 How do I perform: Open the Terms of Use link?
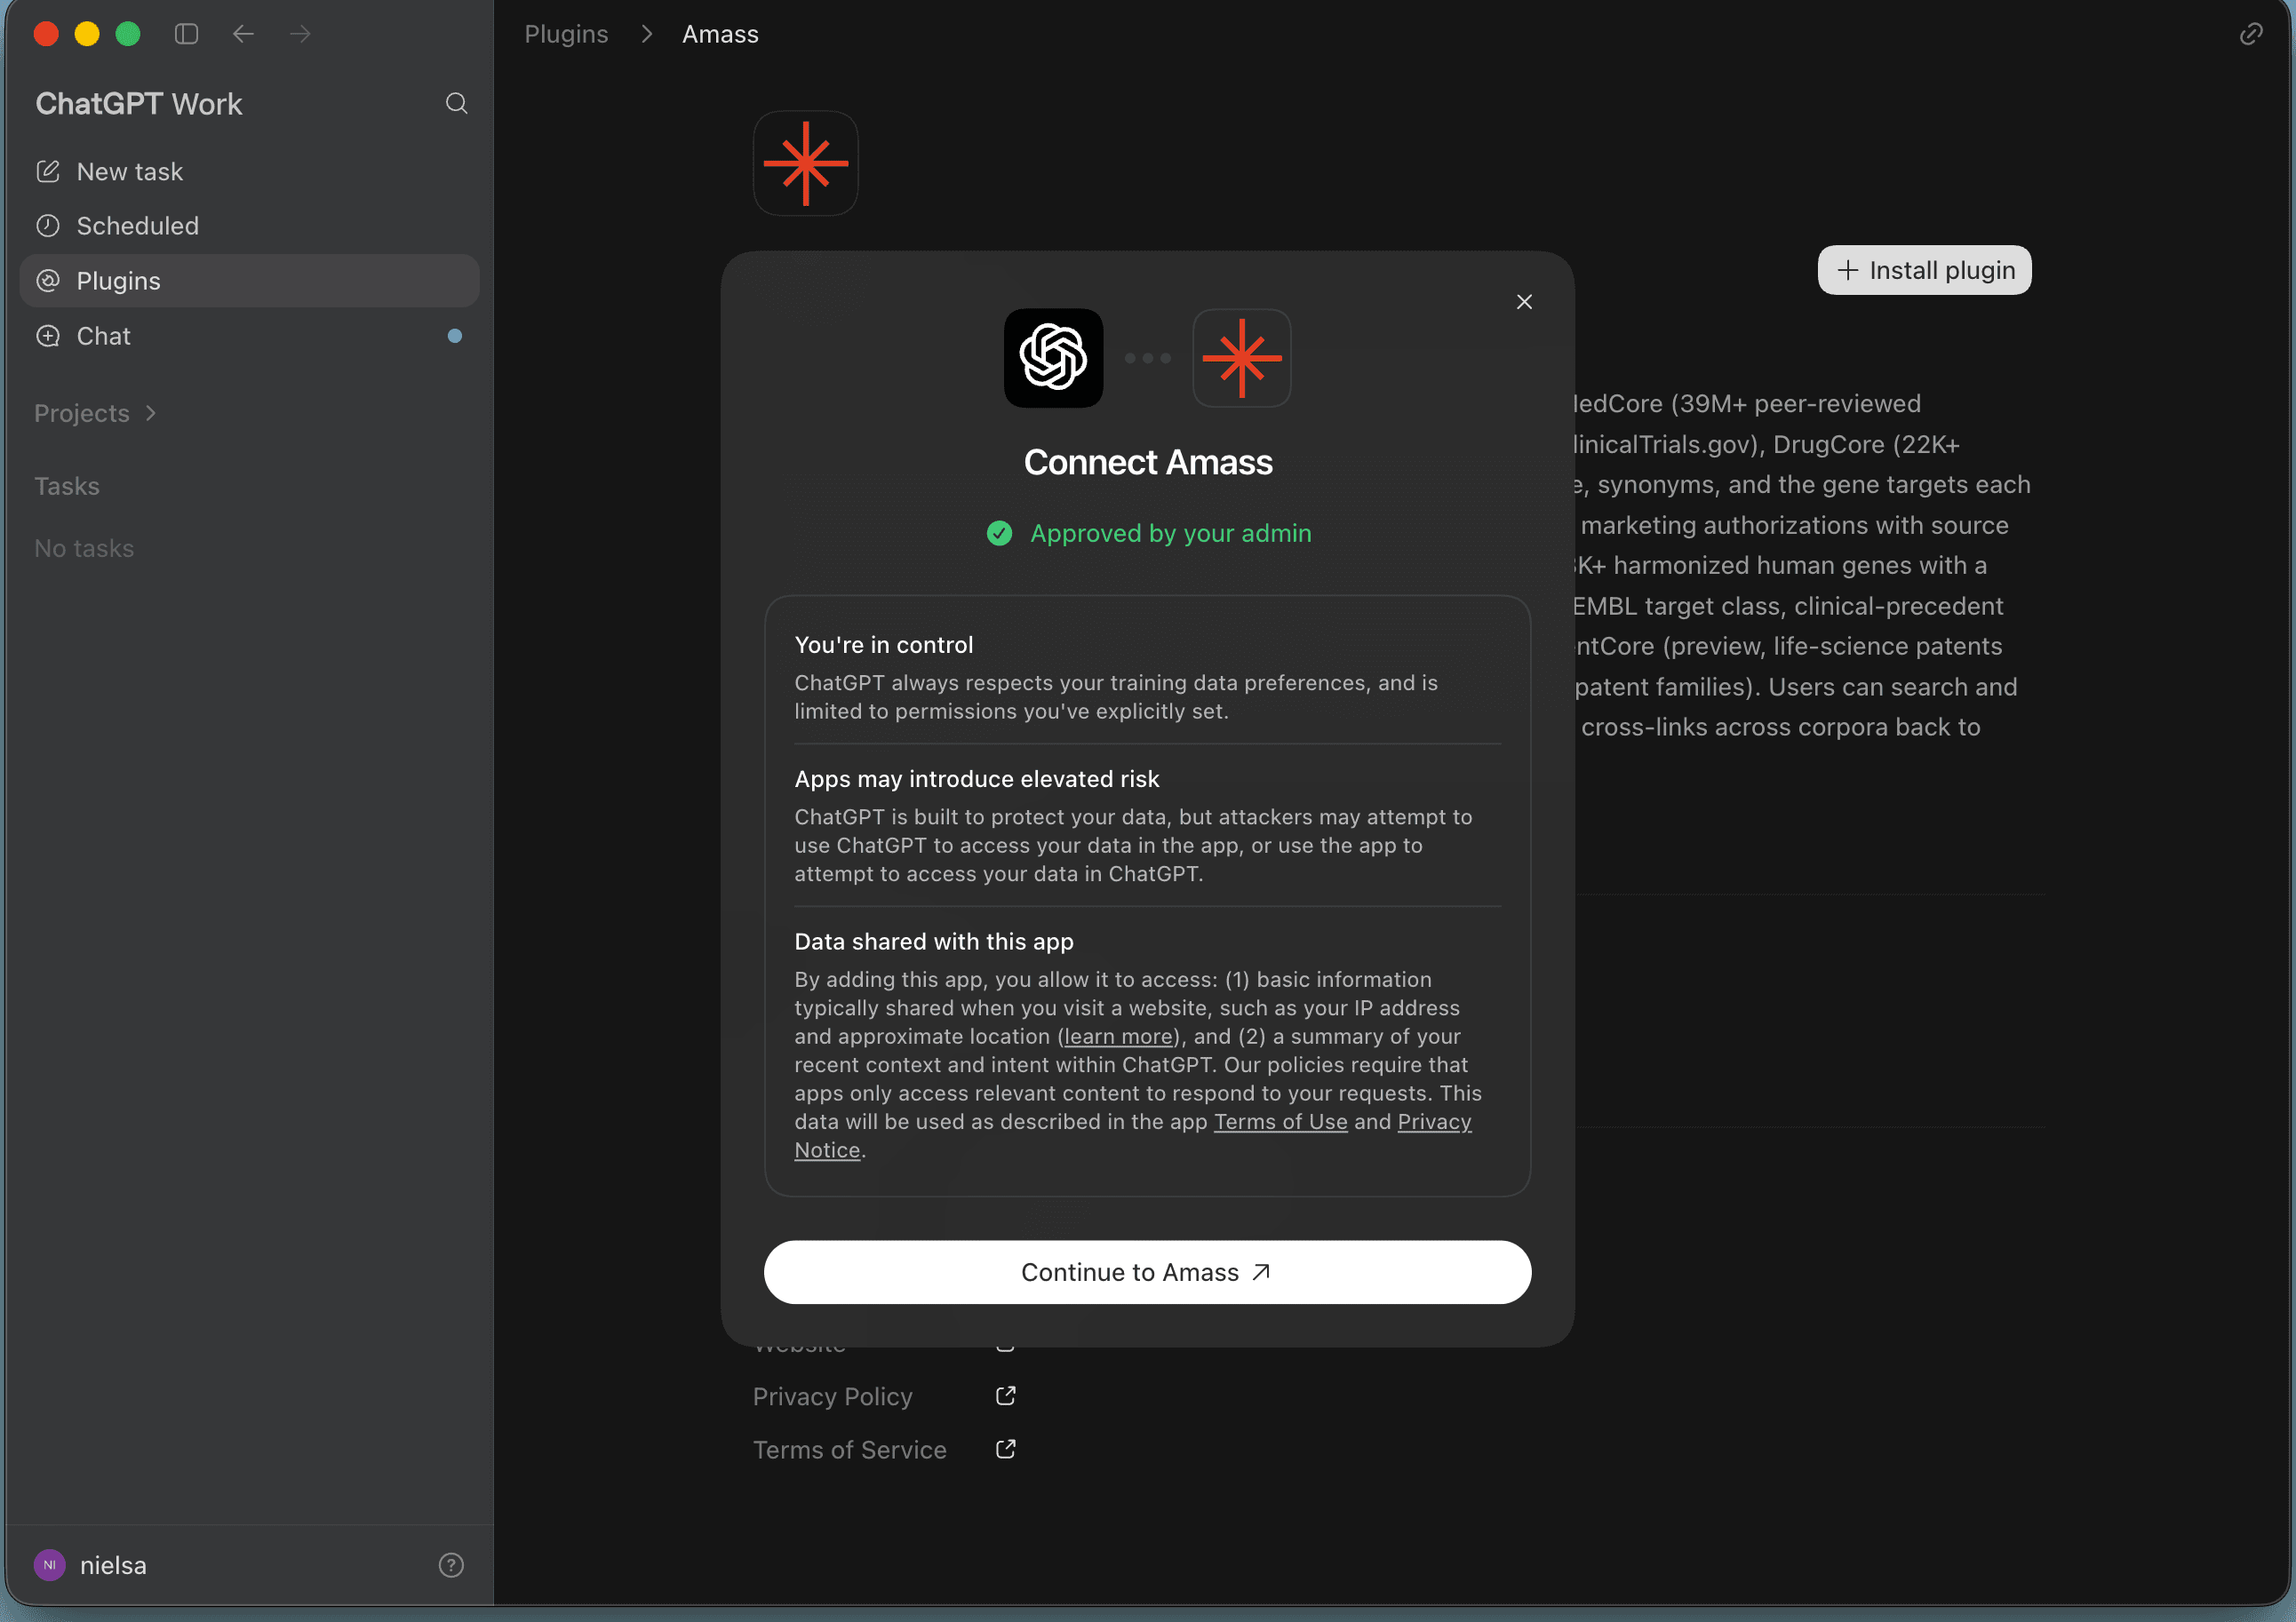(x=1280, y=1122)
